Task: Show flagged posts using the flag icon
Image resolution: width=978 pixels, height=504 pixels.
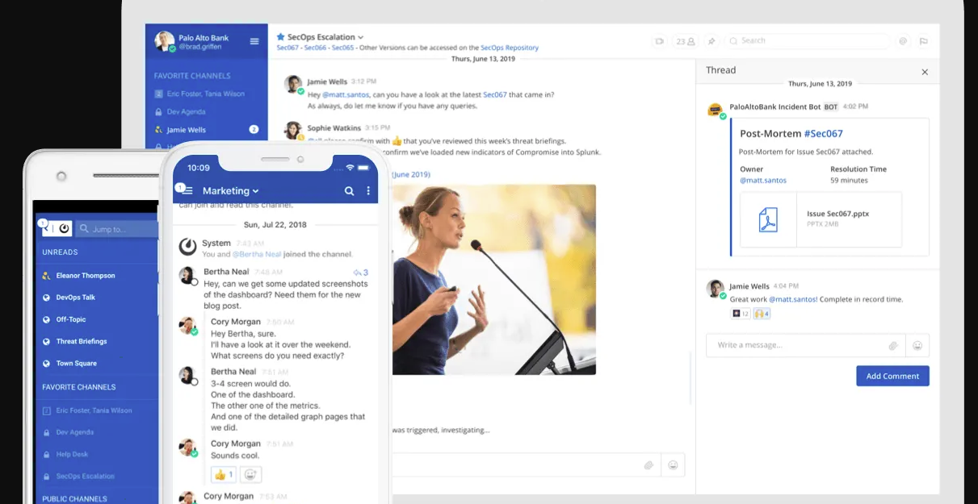Action: pos(923,41)
